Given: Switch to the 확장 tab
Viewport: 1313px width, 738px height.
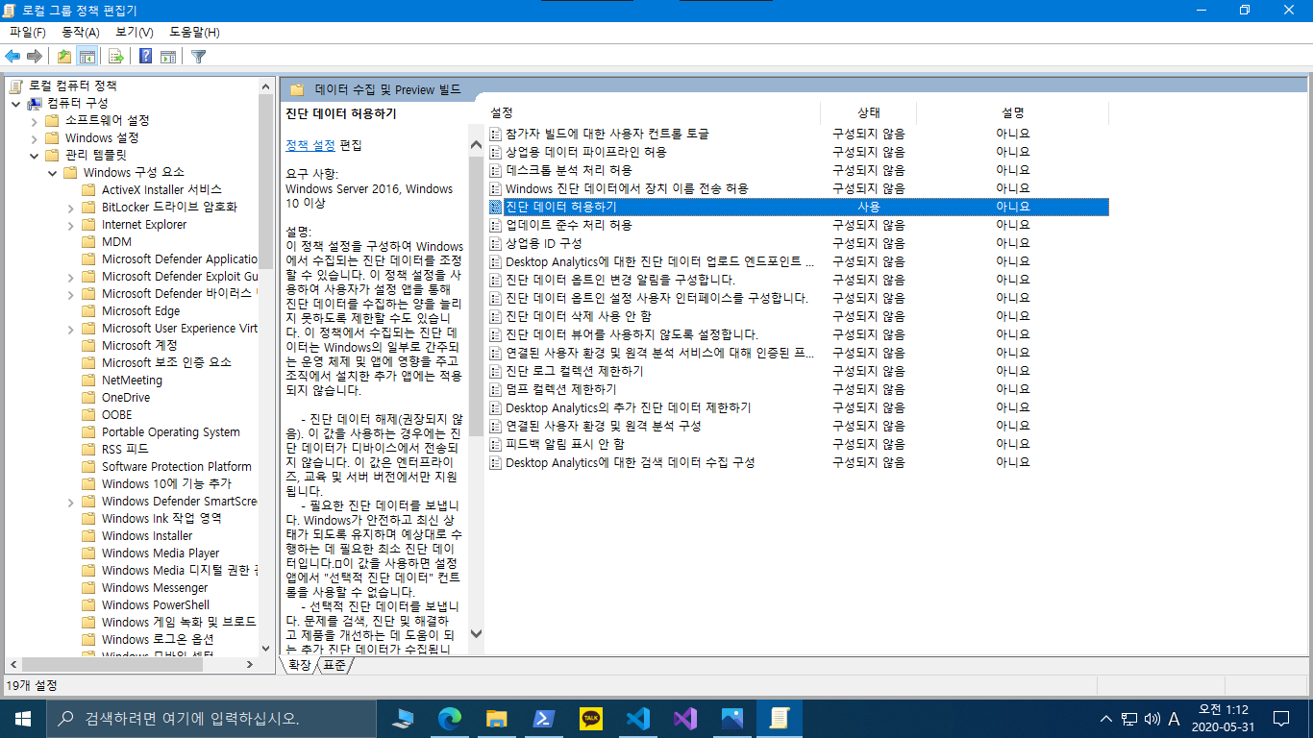Looking at the screenshot, I should [300, 665].
